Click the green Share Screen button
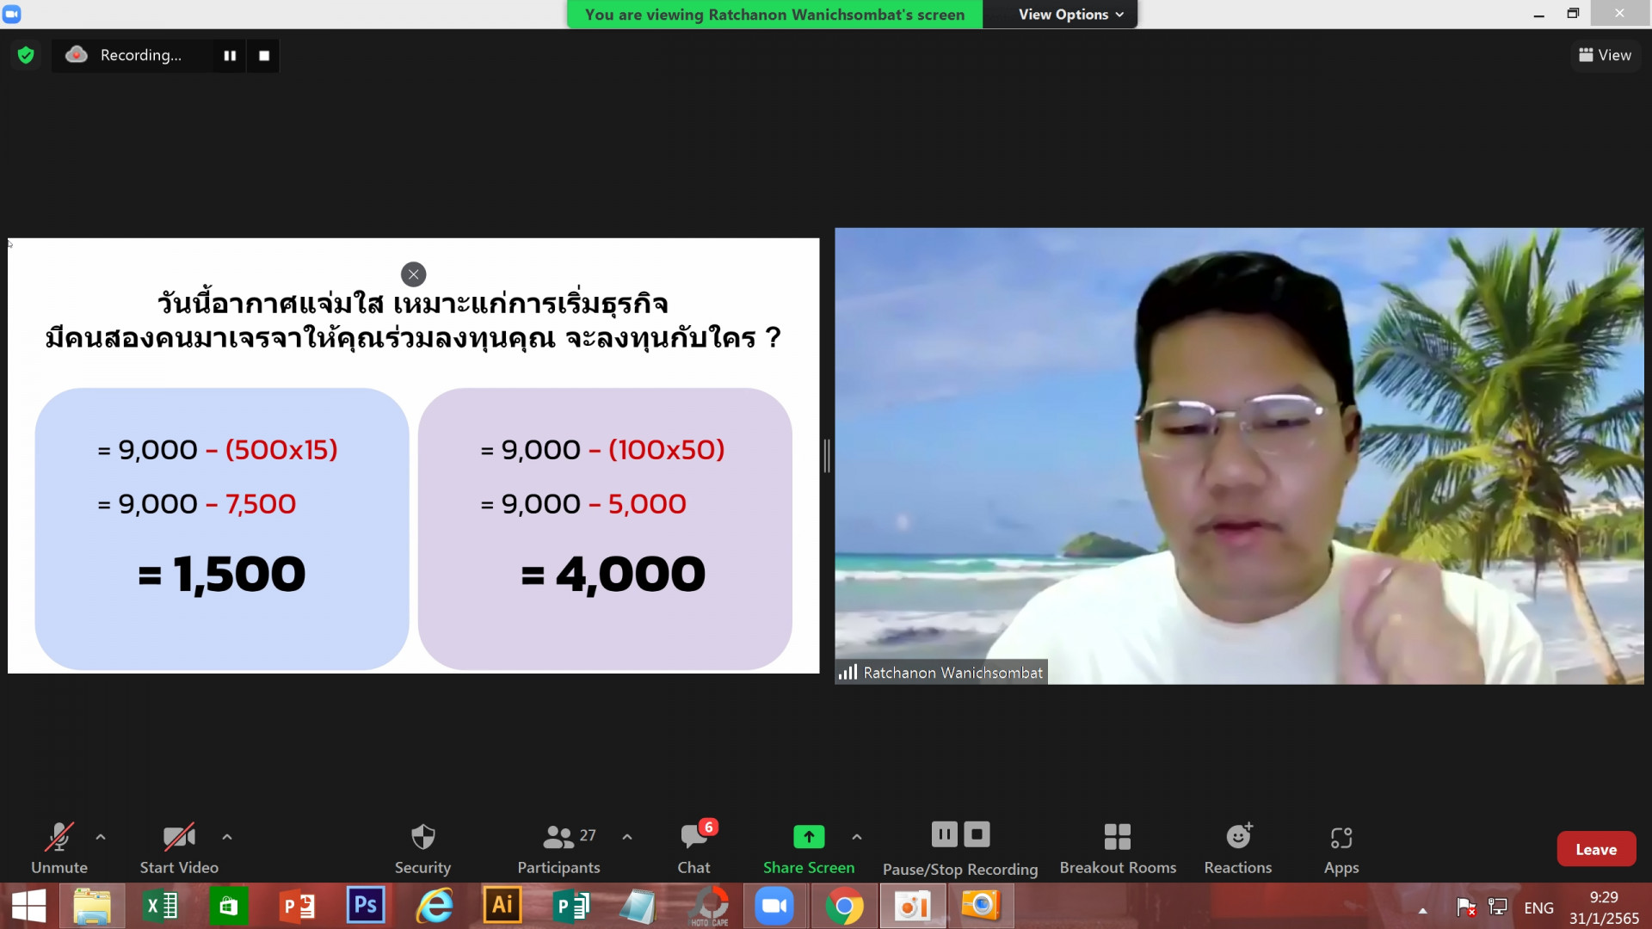This screenshot has height=929, width=1652. click(809, 848)
